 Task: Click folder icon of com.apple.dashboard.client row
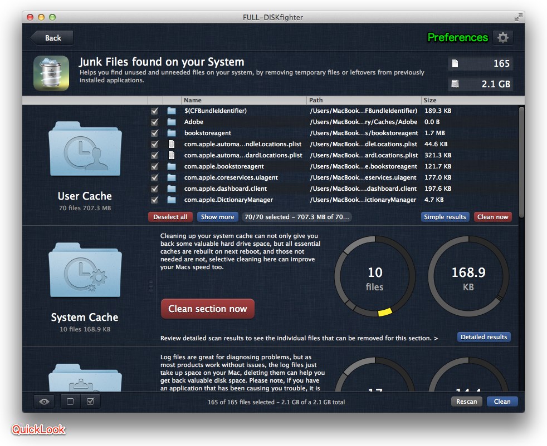[172, 189]
